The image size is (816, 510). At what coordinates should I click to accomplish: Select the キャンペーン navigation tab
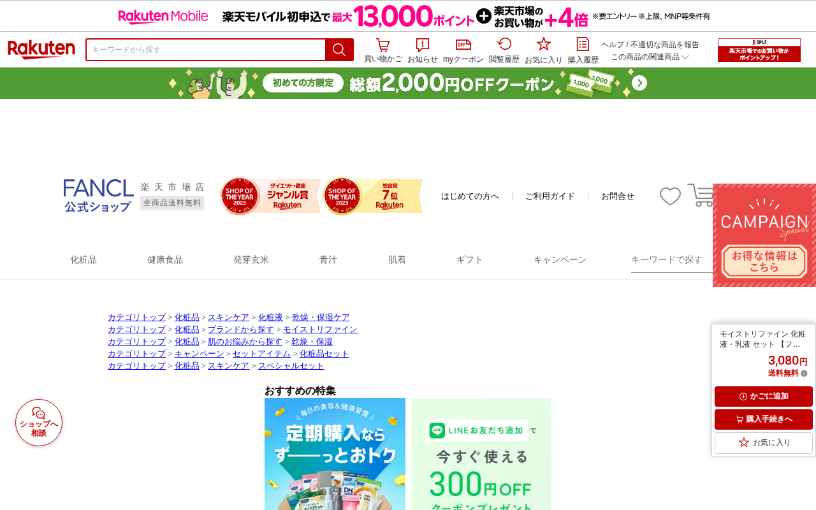click(560, 259)
